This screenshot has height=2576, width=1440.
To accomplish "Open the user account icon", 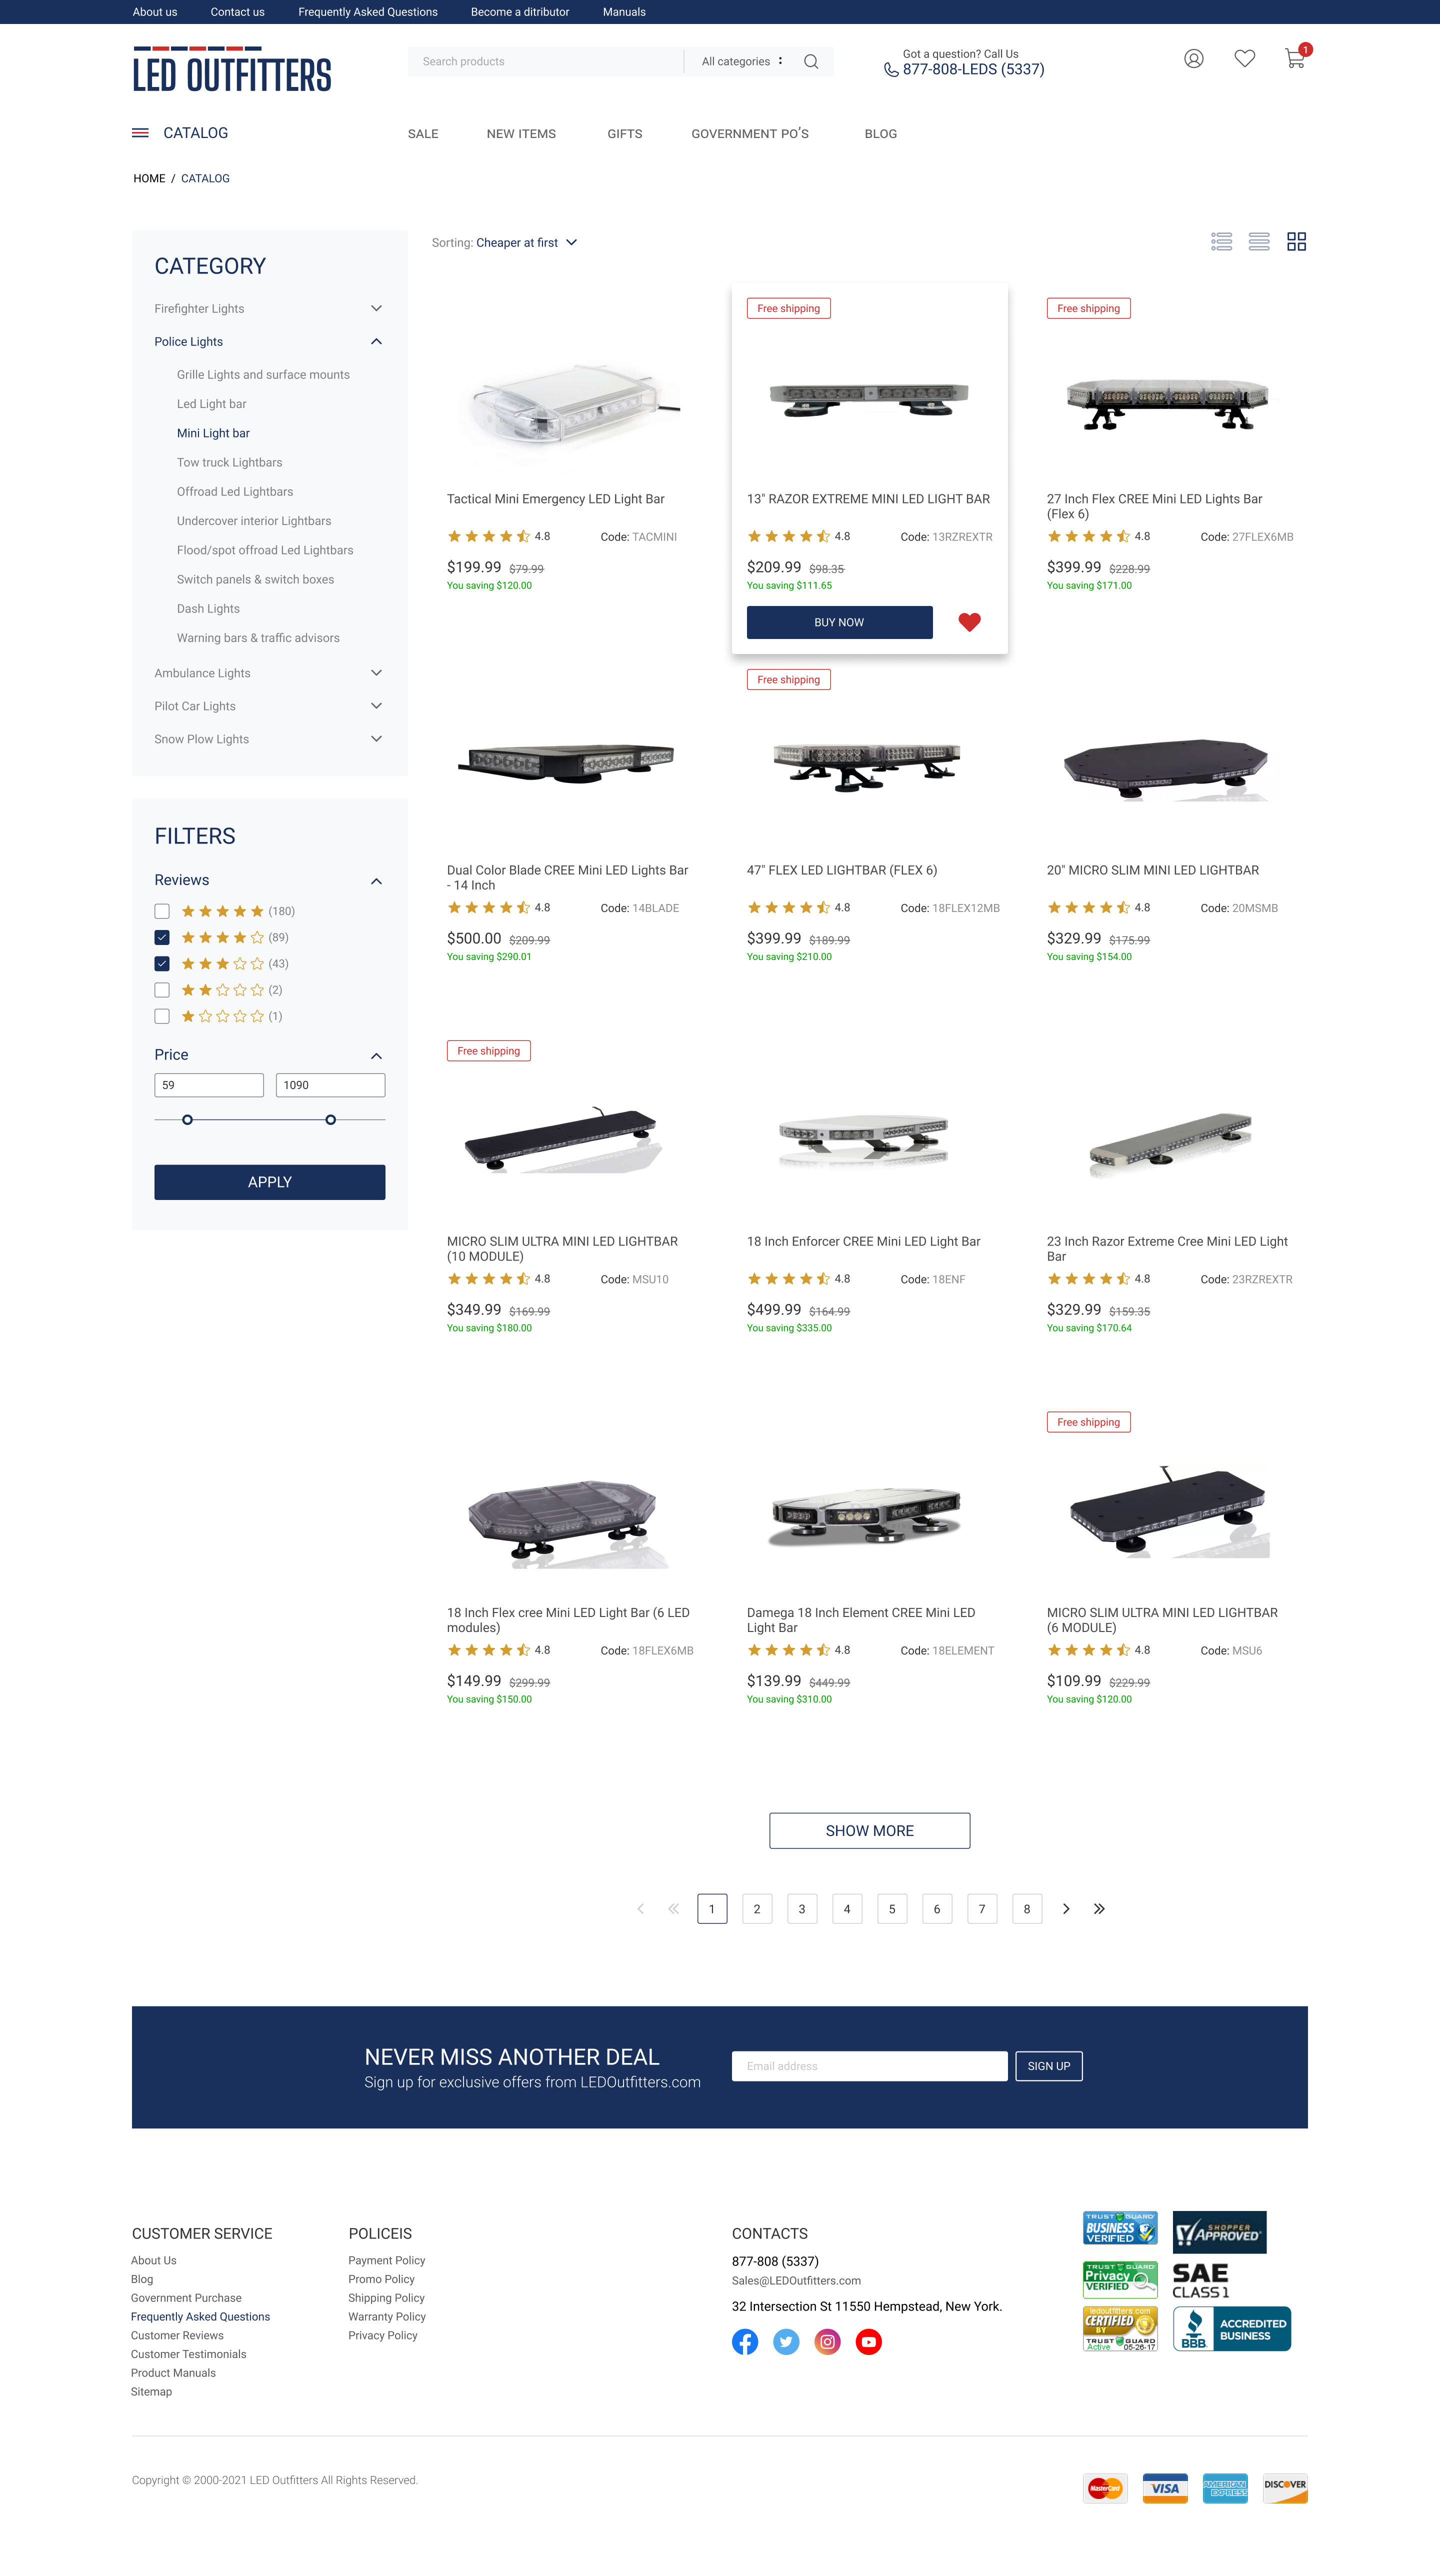I will point(1193,59).
